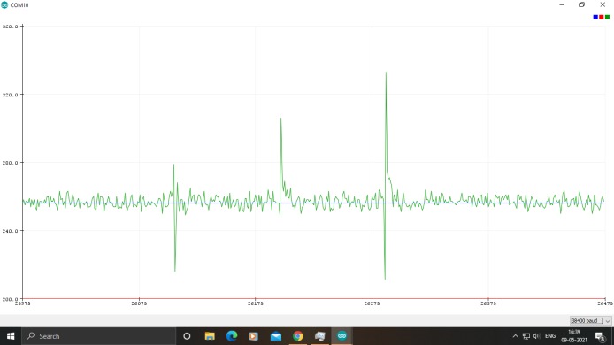
Task: Open the Windows Start menu
Action: (x=11, y=336)
